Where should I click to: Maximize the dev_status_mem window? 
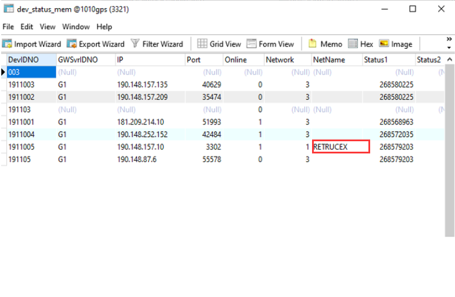pyautogui.click(x=413, y=9)
